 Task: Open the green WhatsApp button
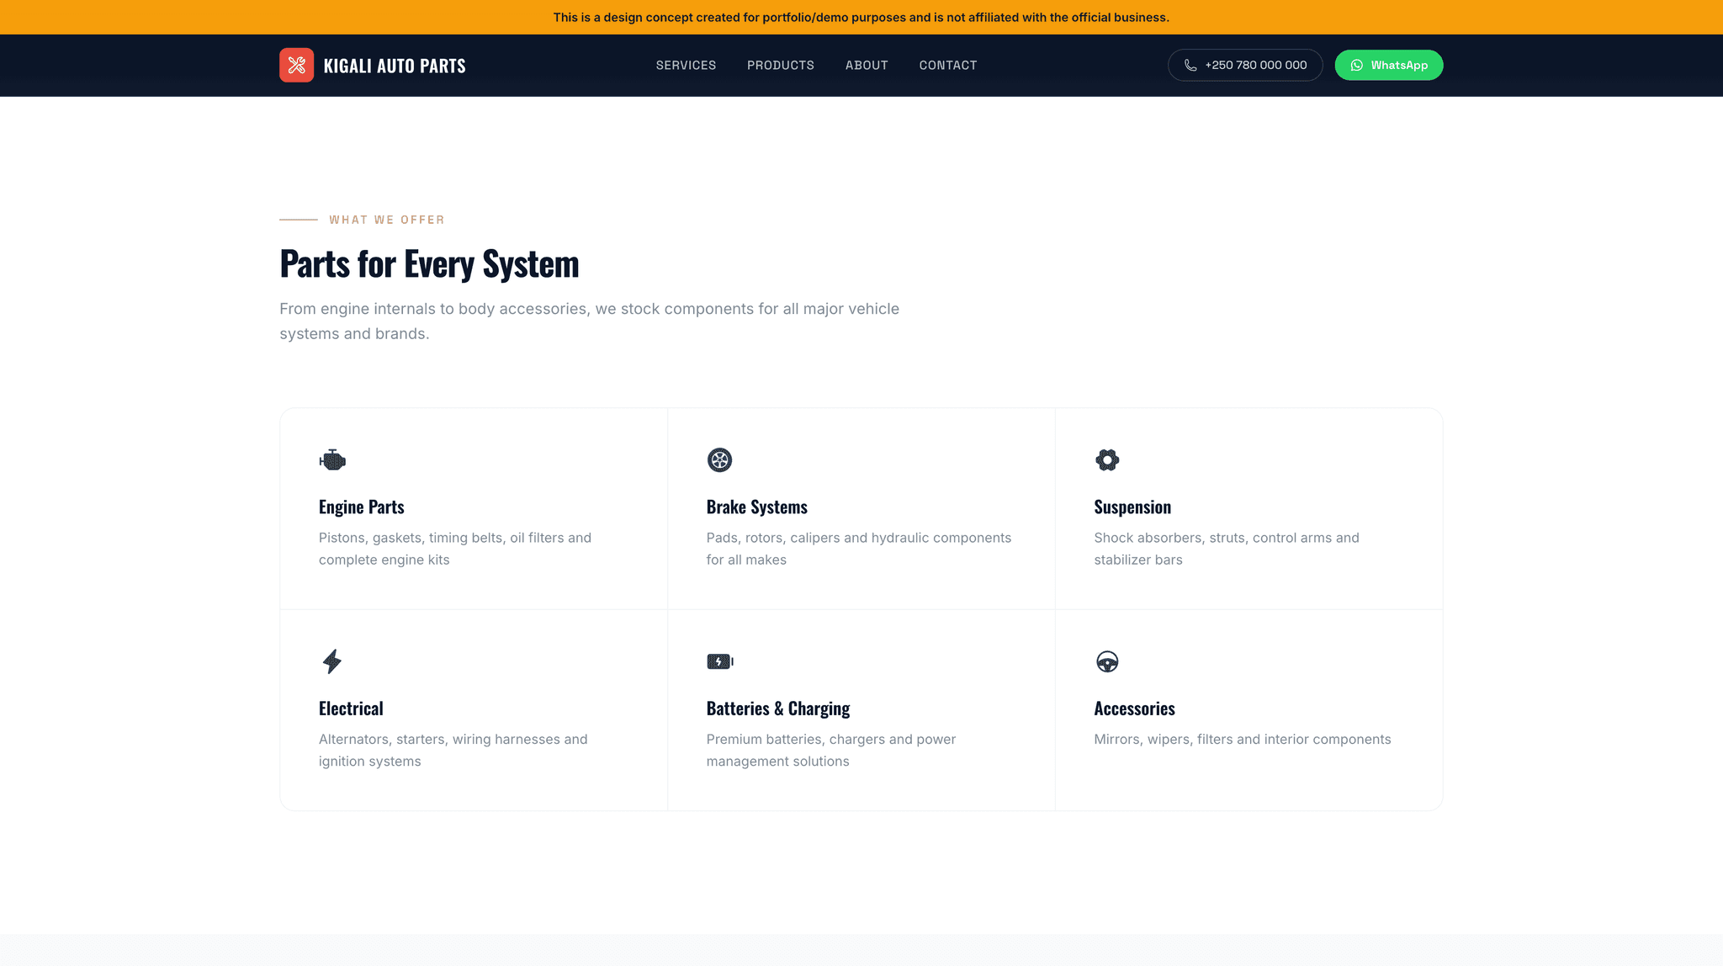(x=1389, y=65)
